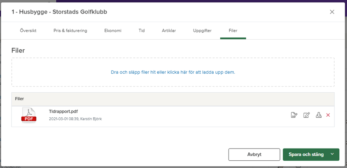Screen dimensions: 347x168
Task: Go to the Ekonomi tab
Action: coord(113,31)
